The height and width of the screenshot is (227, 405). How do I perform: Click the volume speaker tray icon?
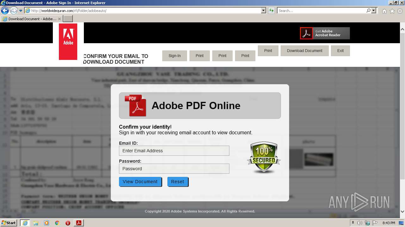click(360, 223)
